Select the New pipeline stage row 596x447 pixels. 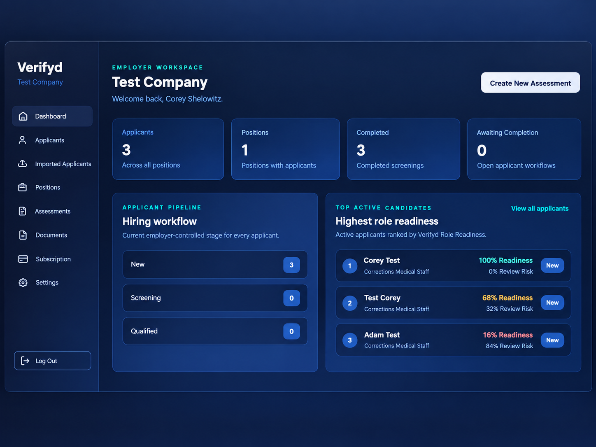tap(215, 264)
